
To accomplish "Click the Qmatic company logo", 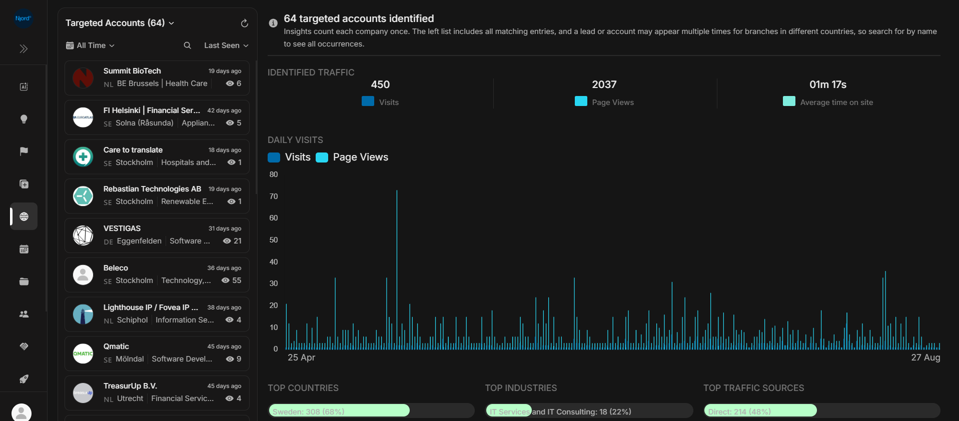I will coord(83,353).
